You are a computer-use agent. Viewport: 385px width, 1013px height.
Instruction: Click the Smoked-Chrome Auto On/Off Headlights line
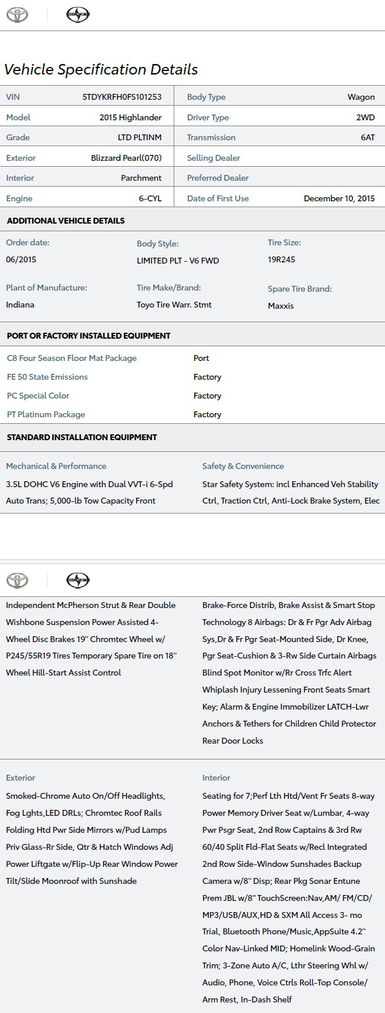(x=86, y=796)
